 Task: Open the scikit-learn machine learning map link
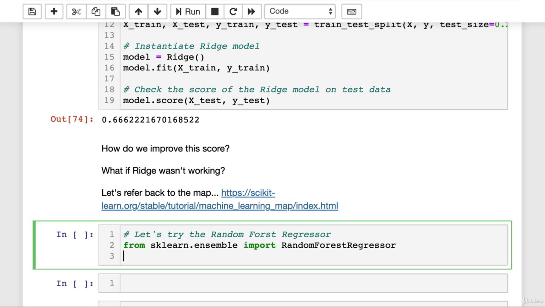point(220,199)
